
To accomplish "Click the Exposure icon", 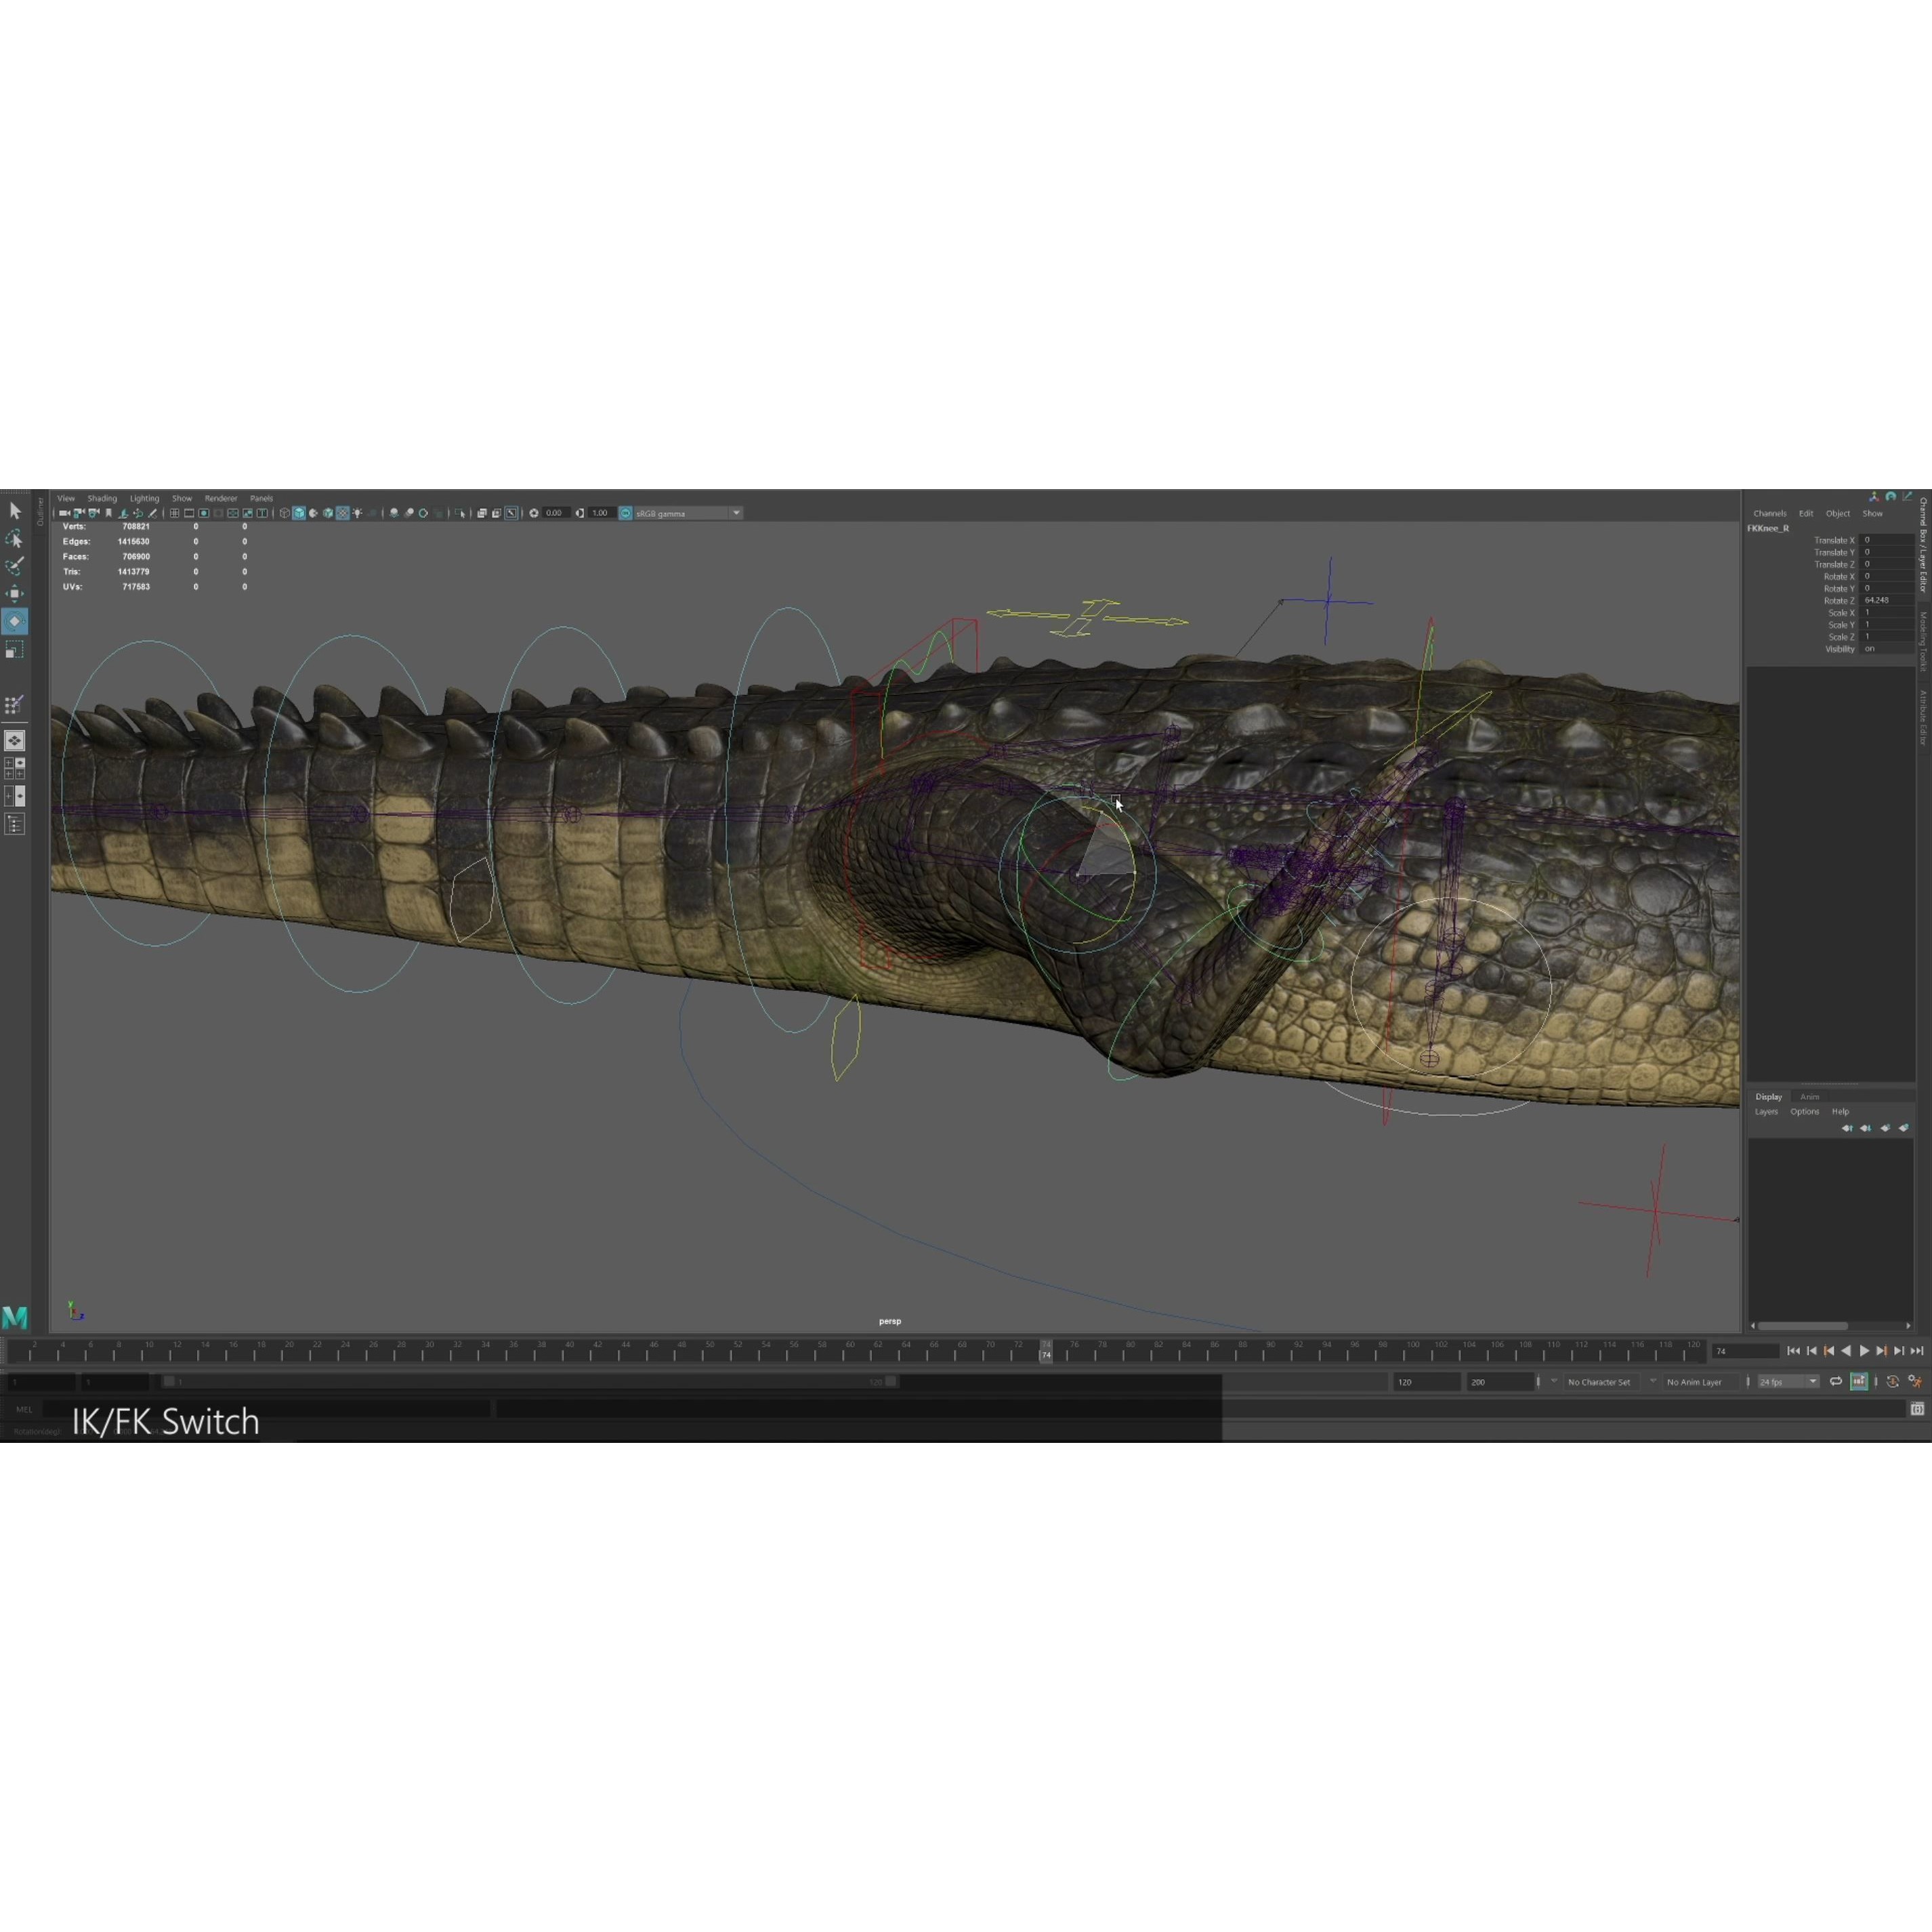I will (x=534, y=513).
